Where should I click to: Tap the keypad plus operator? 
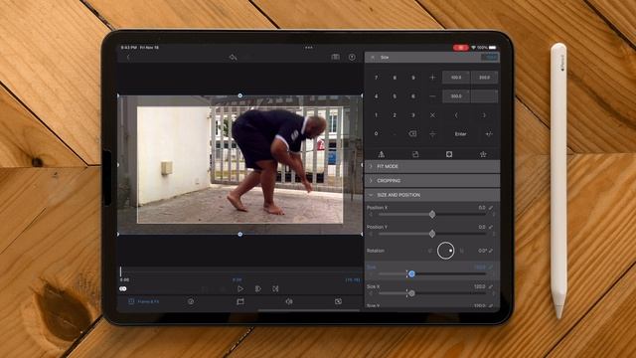[432, 78]
